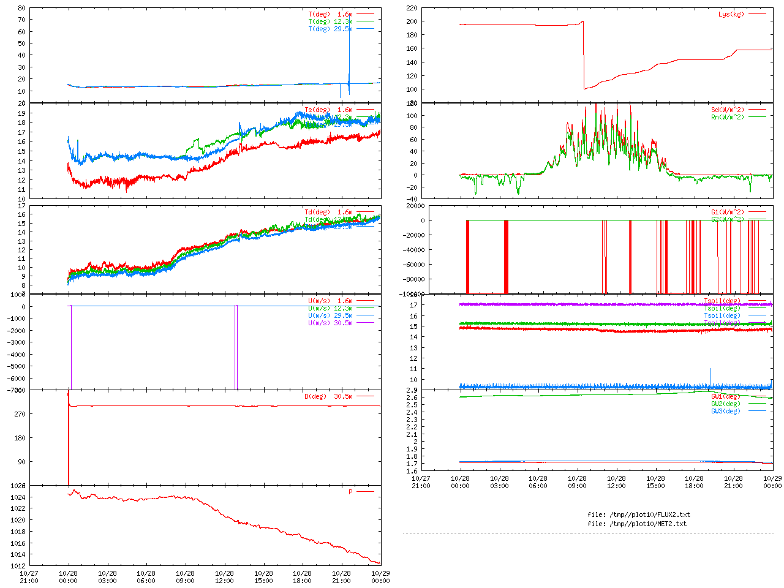Click the T(deg) 29.5m legend label
This screenshot has width=784, height=588.
pyautogui.click(x=330, y=29)
